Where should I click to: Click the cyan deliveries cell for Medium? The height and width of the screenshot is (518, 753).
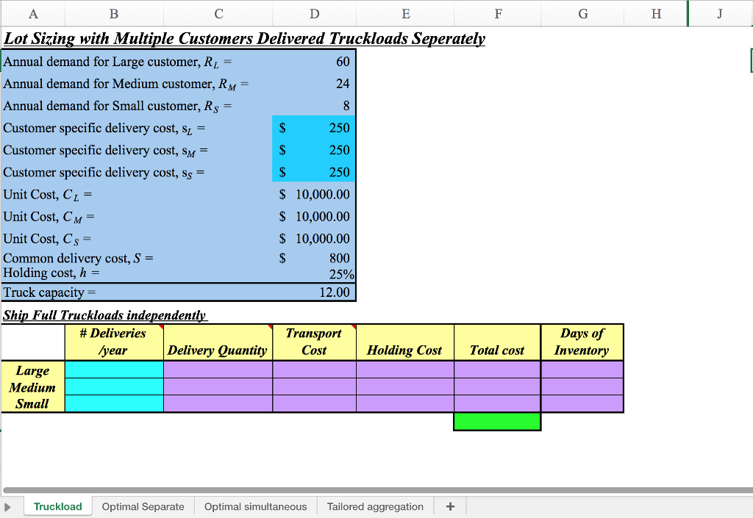tap(114, 386)
